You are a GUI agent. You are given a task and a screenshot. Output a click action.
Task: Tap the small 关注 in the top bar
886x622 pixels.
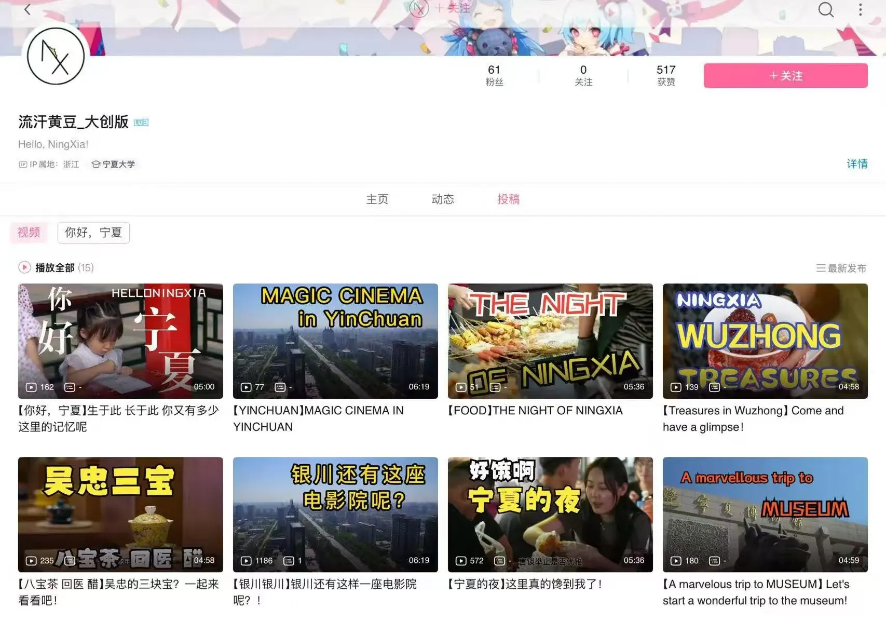click(453, 8)
